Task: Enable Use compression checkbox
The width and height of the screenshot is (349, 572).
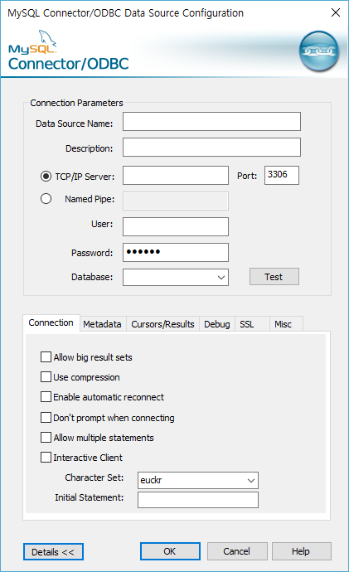Action: click(46, 377)
